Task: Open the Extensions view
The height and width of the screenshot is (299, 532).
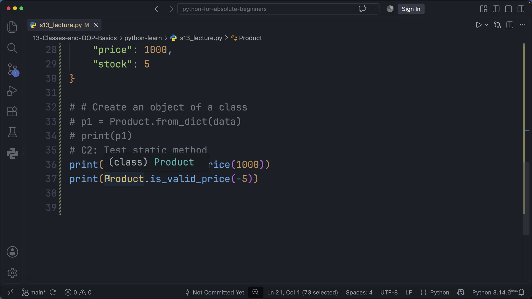Action: [12, 112]
